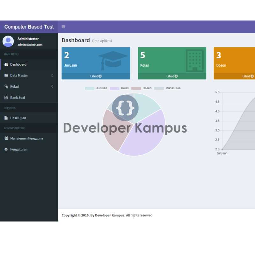Open the Dashboard menu item

click(18, 64)
